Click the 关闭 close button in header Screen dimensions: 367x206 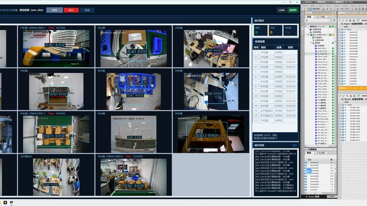click(87, 10)
